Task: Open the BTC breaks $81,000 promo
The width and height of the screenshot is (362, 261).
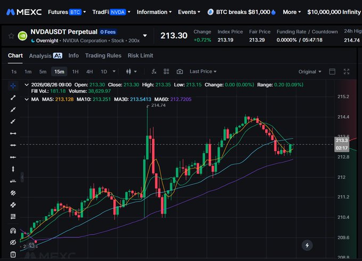Action: [x=242, y=12]
